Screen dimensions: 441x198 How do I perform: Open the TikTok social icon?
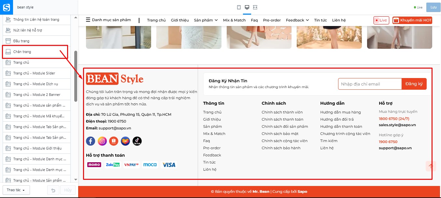(x=137, y=141)
